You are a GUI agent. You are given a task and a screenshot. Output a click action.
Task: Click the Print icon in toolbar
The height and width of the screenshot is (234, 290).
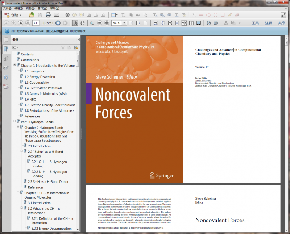[x=48, y=15]
